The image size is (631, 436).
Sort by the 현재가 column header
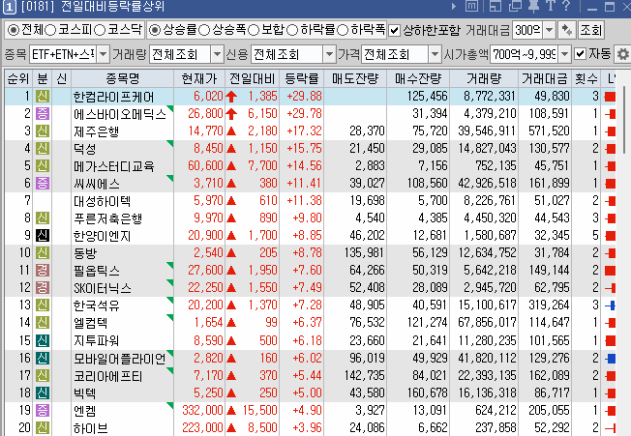[x=199, y=78]
